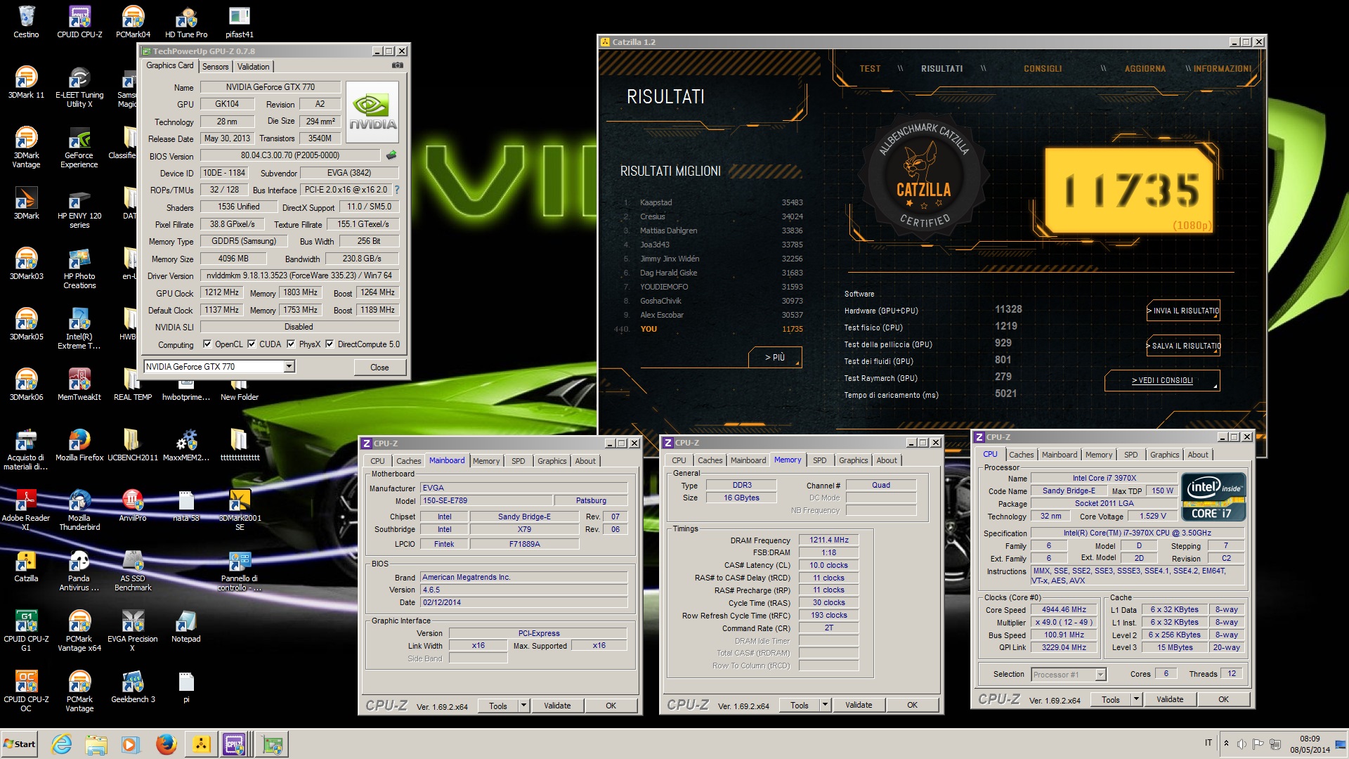The image size is (1349, 759).
Task: Open the Cestino recycle bin icon
Action: tap(26, 21)
